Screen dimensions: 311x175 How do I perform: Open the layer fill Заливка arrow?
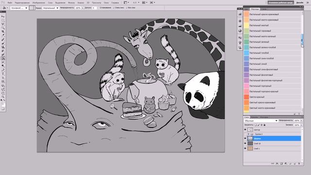(x=301, y=125)
